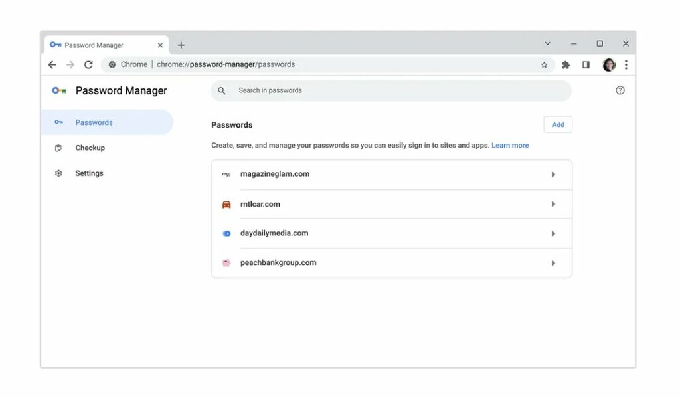Go back using the browser back arrow
This screenshot has height=398, width=680.
click(x=52, y=64)
